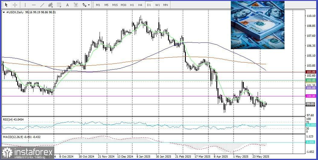Click the 100.00 price level label

point(311,96)
